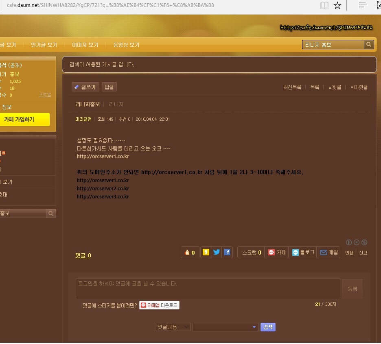Add this page to browser favorites star
The image size is (381, 344).
pyautogui.click(x=337, y=5)
